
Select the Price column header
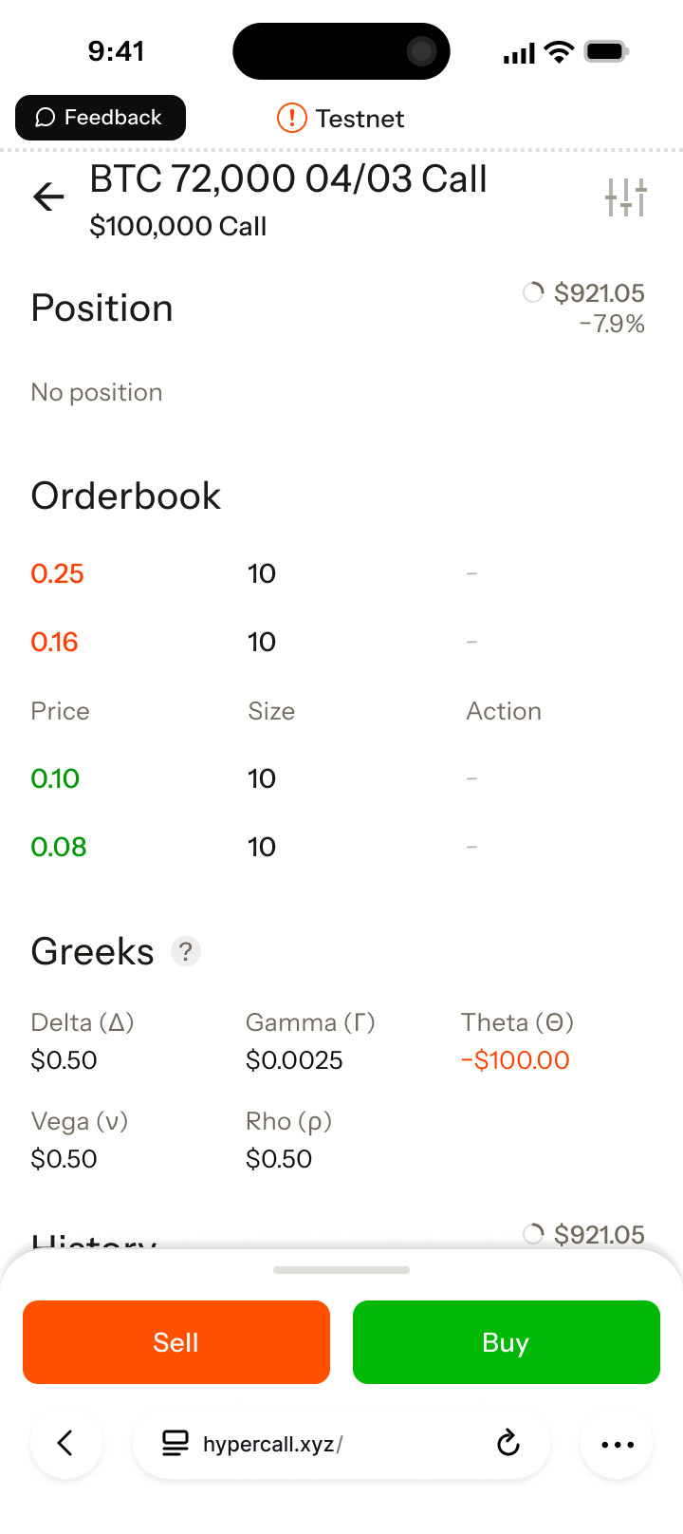tap(60, 711)
